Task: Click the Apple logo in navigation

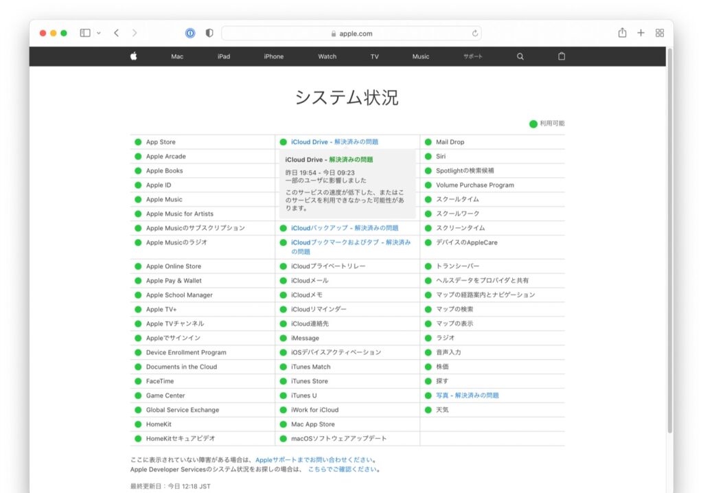Action: tap(134, 56)
